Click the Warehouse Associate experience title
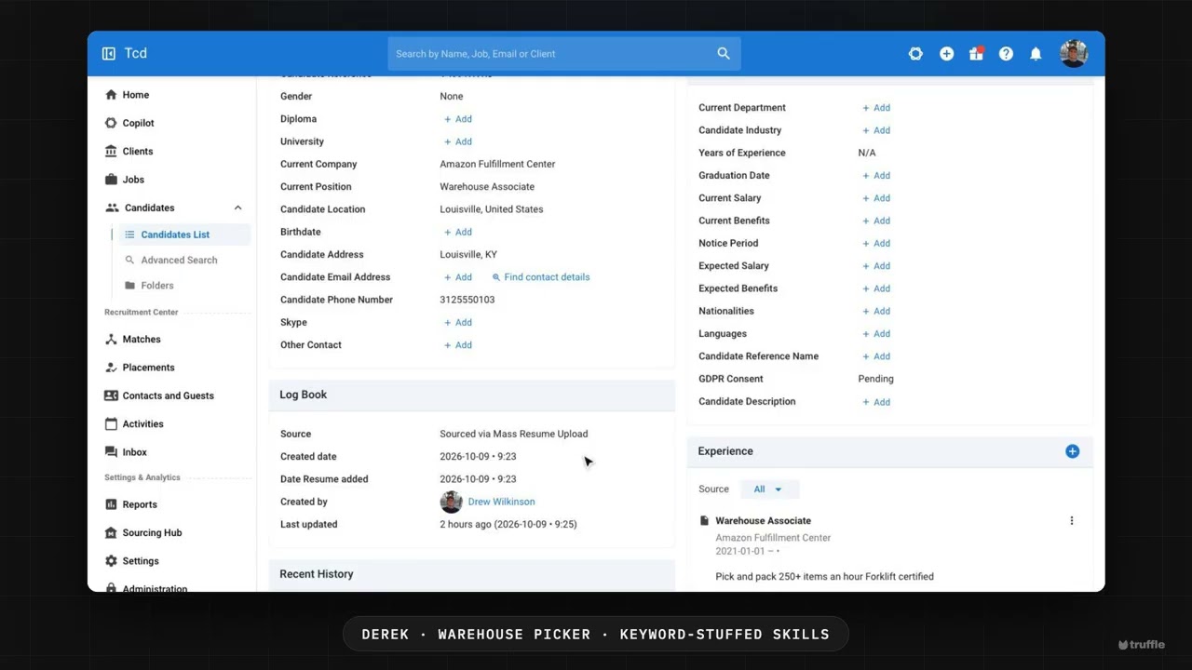1192x670 pixels. [x=763, y=521]
